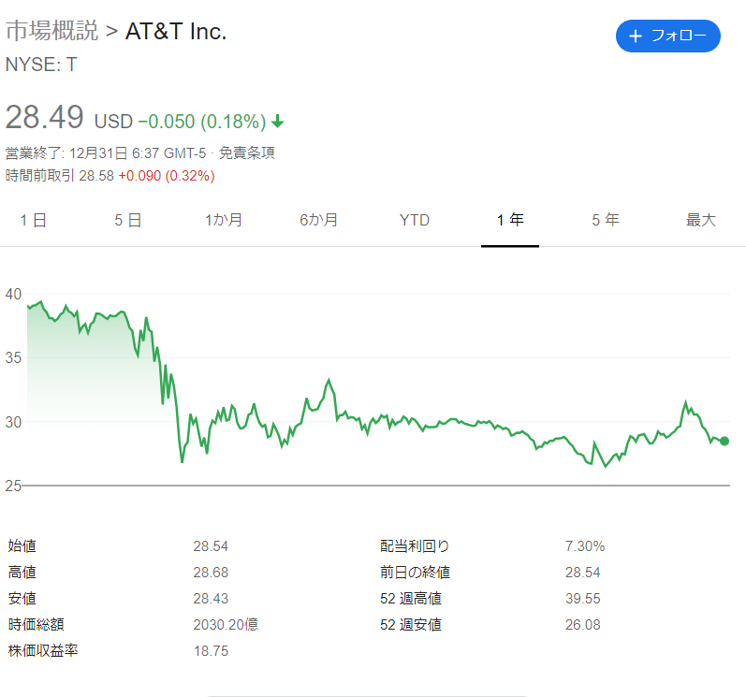Click the green endpoint dot on the chart

724,442
